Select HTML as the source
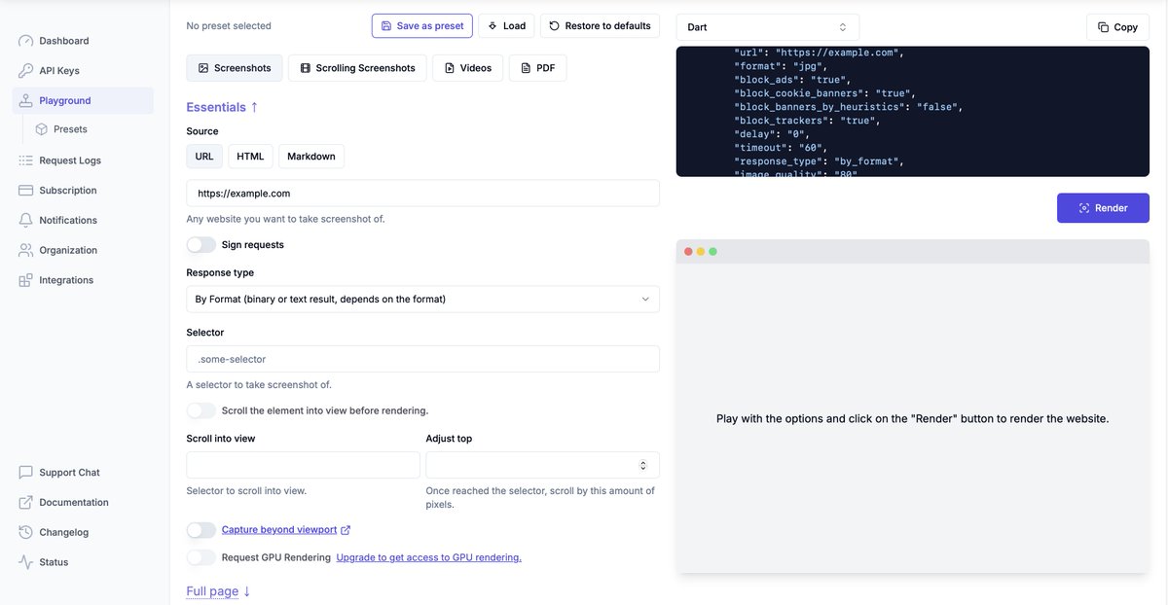Image resolution: width=1168 pixels, height=605 pixels. coord(250,157)
